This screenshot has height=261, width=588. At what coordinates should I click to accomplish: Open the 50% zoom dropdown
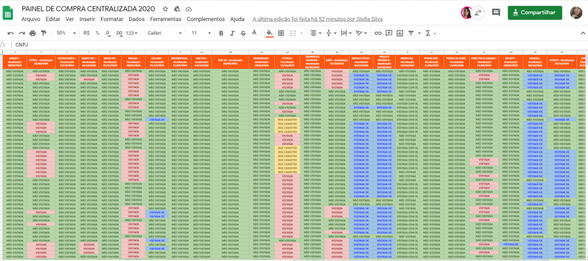(64, 33)
